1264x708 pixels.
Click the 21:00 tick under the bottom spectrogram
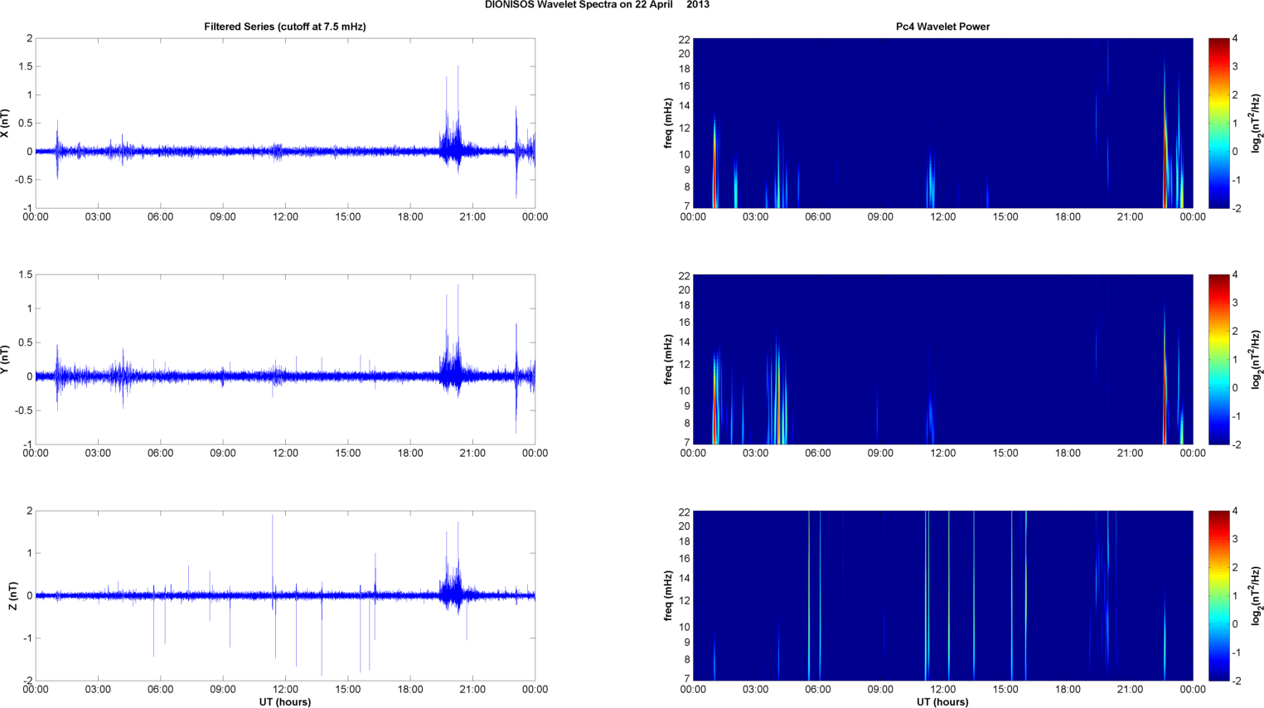point(1130,689)
